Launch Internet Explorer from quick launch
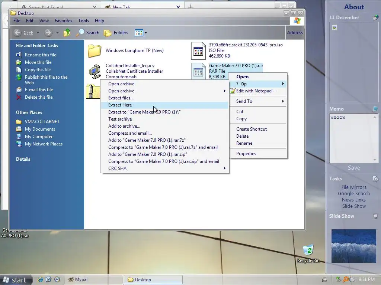Screen dimensions: 381x285 click(x=41, y=279)
